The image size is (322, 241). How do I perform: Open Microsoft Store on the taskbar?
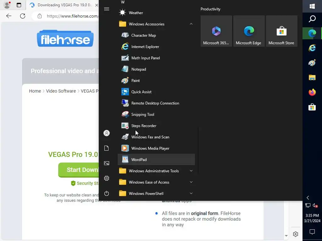pos(312,107)
